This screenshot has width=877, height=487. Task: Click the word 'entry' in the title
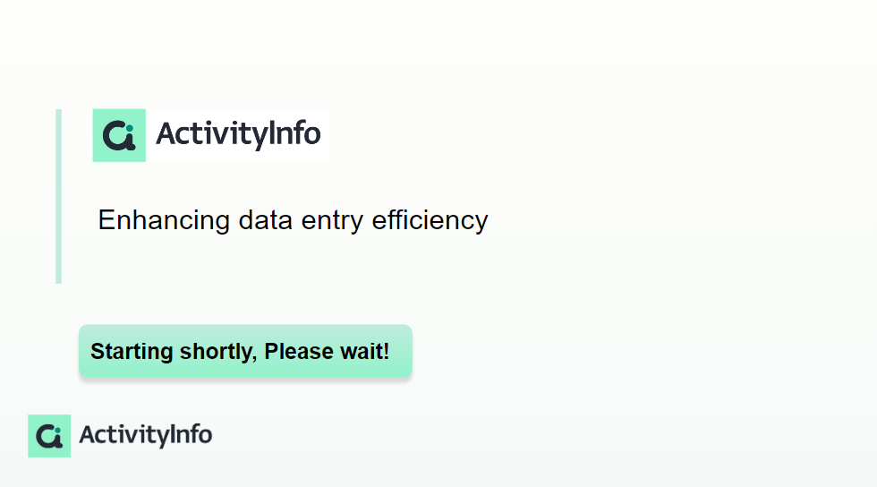click(332, 221)
